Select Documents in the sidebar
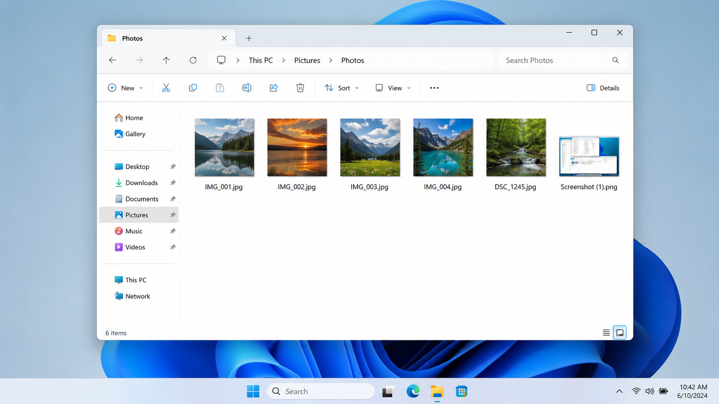719x404 pixels. click(136, 199)
